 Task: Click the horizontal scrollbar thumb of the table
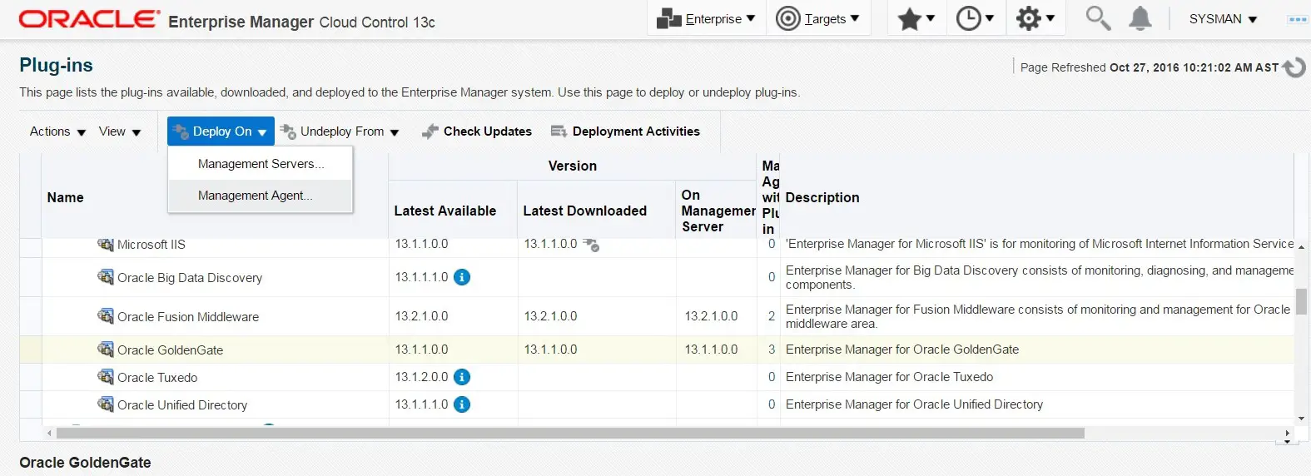[x=570, y=433]
